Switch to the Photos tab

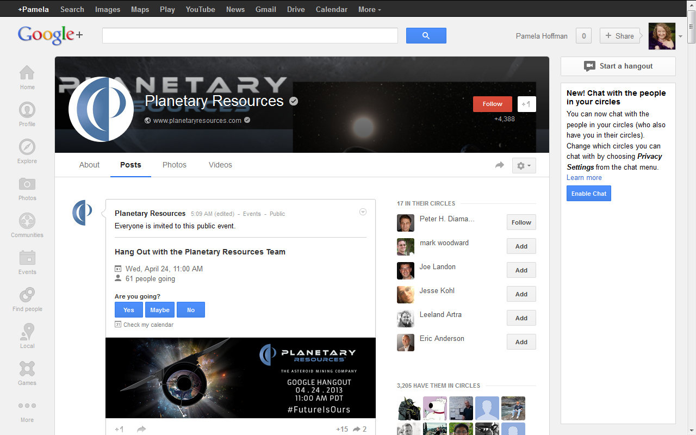click(175, 165)
